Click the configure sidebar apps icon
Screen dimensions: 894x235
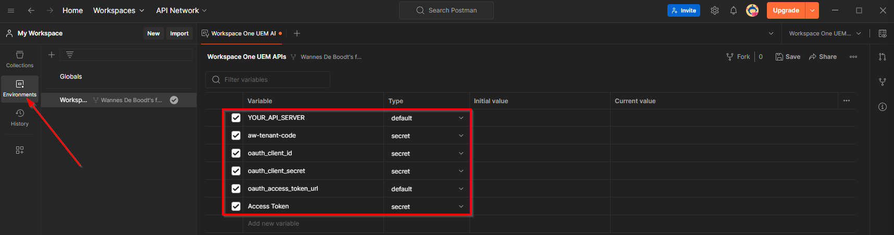20,150
